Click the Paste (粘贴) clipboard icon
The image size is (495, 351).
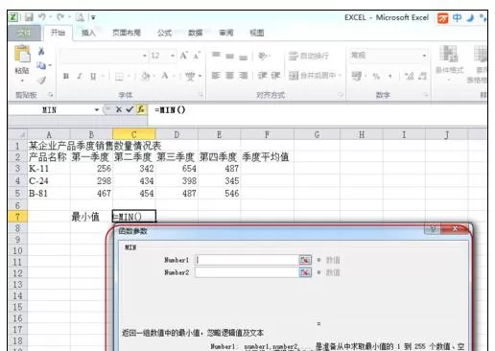click(x=22, y=54)
